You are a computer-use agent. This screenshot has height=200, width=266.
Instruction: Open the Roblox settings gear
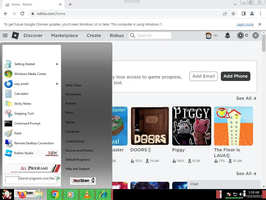pyautogui.click(x=256, y=35)
